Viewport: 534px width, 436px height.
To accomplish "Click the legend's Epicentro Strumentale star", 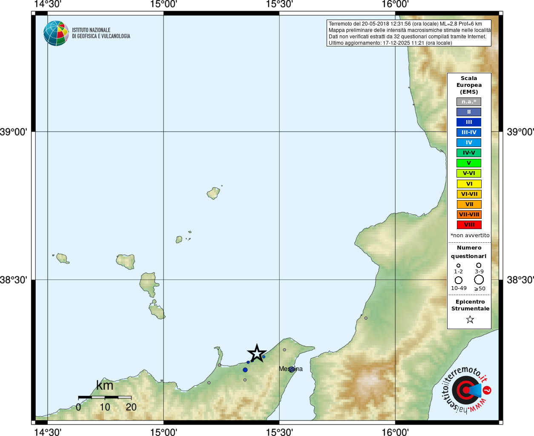I will click(470, 319).
